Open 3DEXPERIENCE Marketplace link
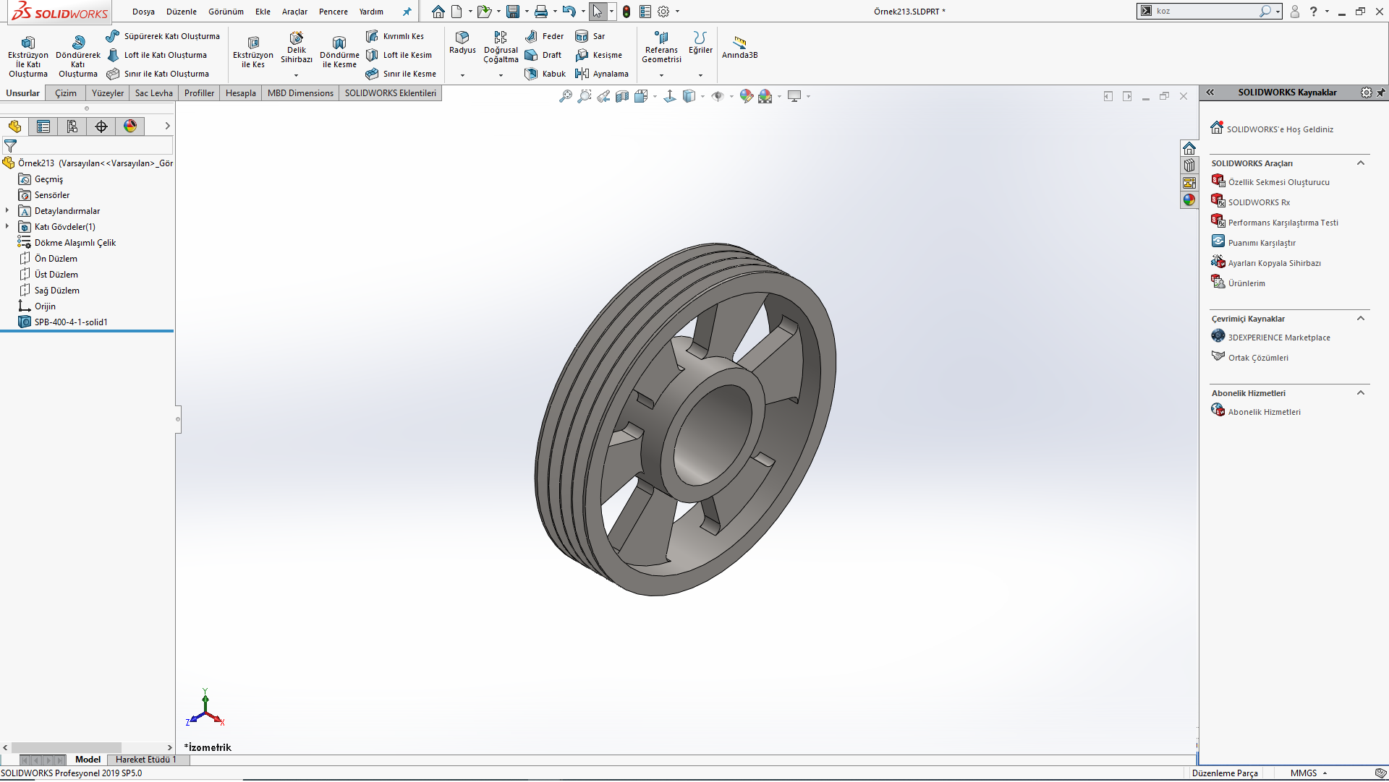Viewport: 1389px width, 782px height. (x=1279, y=338)
